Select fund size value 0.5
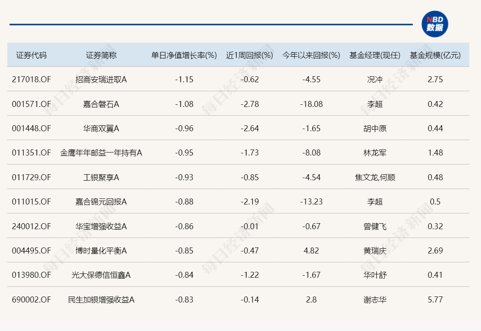The image size is (481, 331). coord(435,202)
